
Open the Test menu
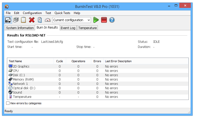(x=48, y=13)
